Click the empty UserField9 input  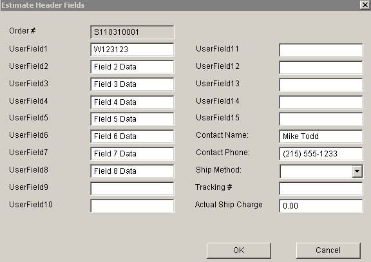(132, 189)
